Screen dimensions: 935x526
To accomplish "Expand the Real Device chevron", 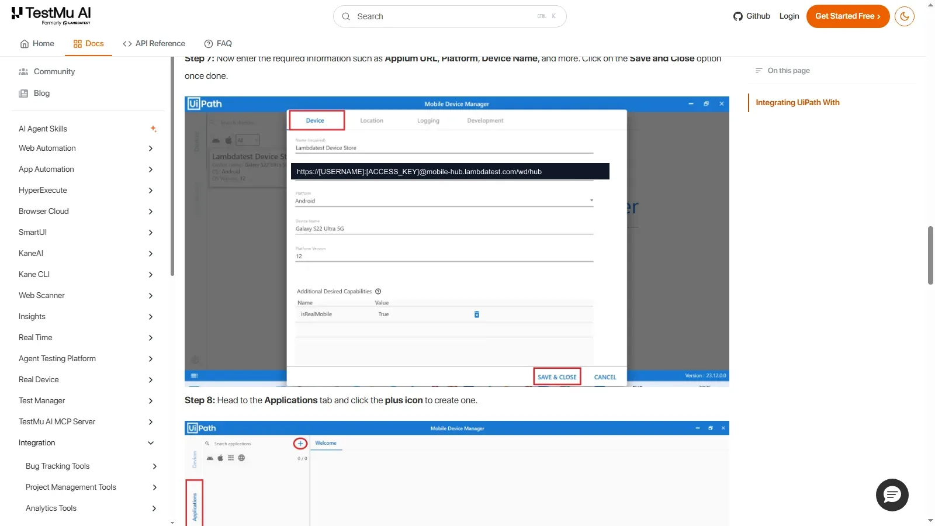I will point(151,380).
